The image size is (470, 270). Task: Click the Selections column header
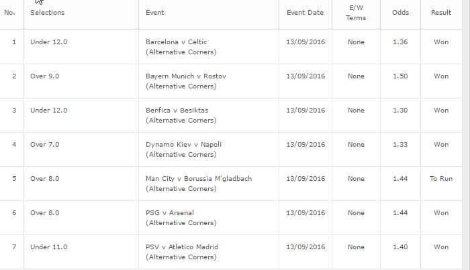tap(48, 13)
